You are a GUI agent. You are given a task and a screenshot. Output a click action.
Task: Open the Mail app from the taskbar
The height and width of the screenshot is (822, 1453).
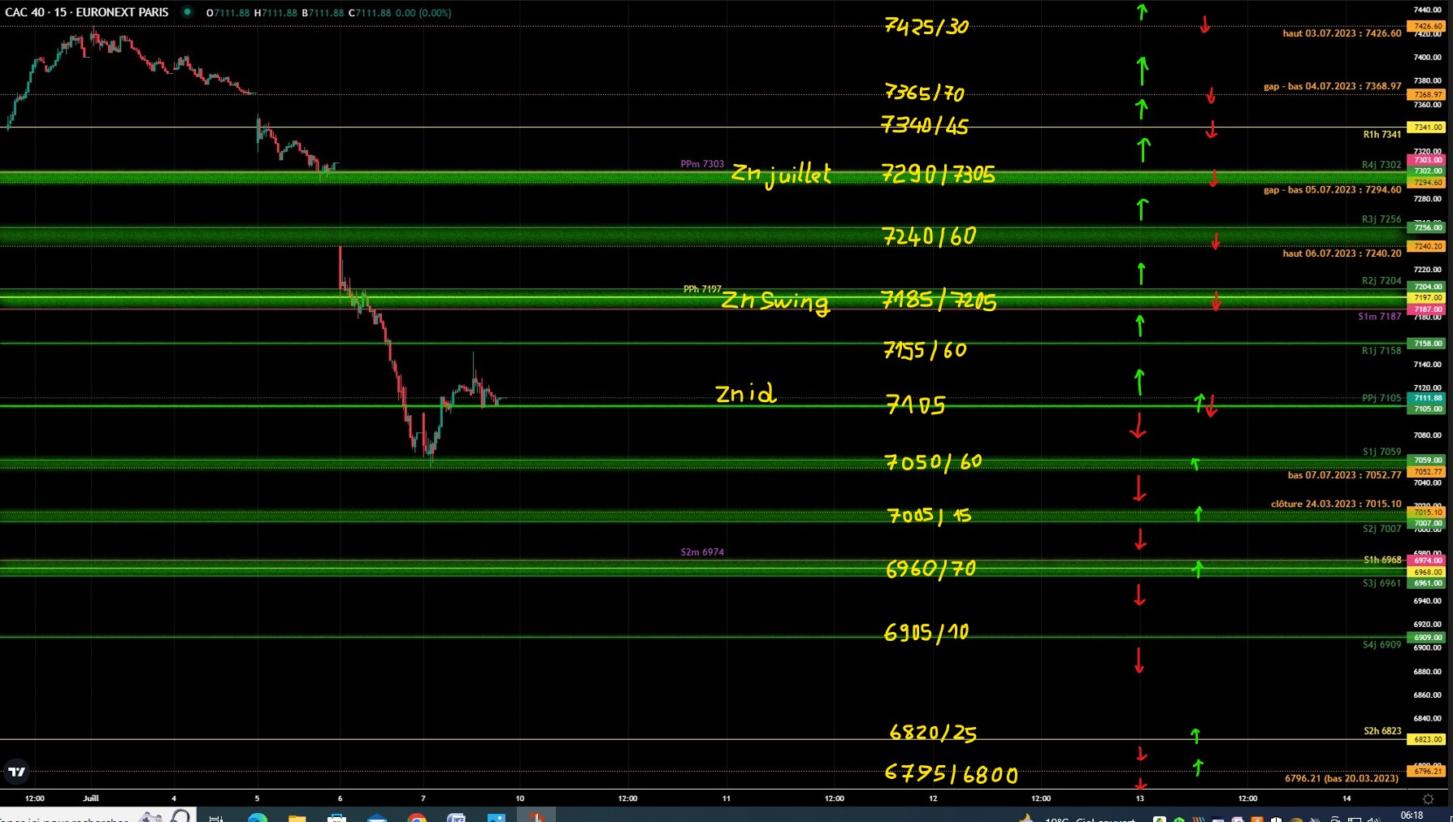click(x=376, y=817)
